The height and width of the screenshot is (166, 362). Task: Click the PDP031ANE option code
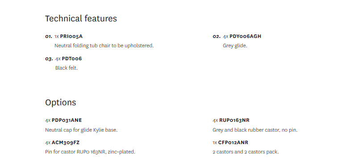click(x=67, y=120)
